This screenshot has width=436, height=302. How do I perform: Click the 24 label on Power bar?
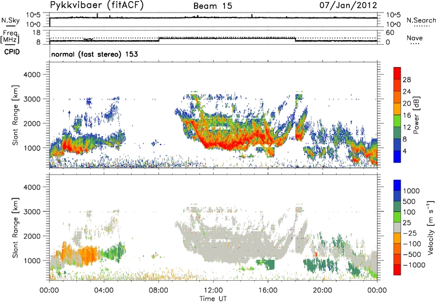point(407,92)
